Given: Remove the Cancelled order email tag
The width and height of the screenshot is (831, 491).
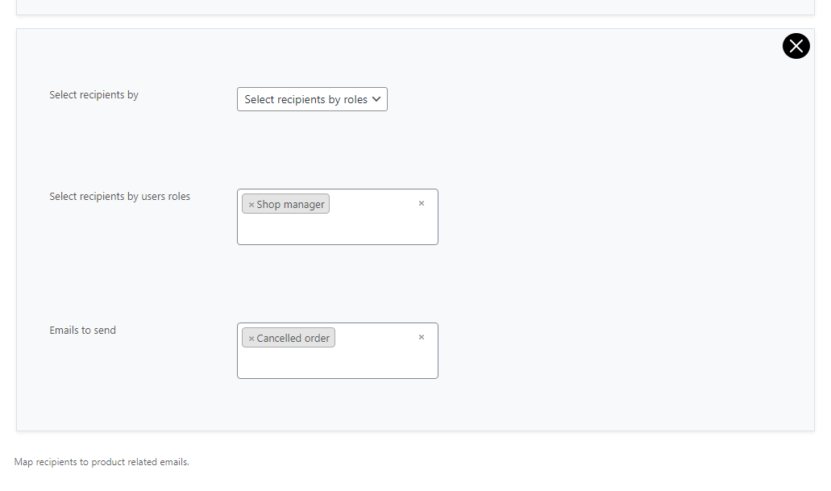Looking at the screenshot, I should point(251,339).
